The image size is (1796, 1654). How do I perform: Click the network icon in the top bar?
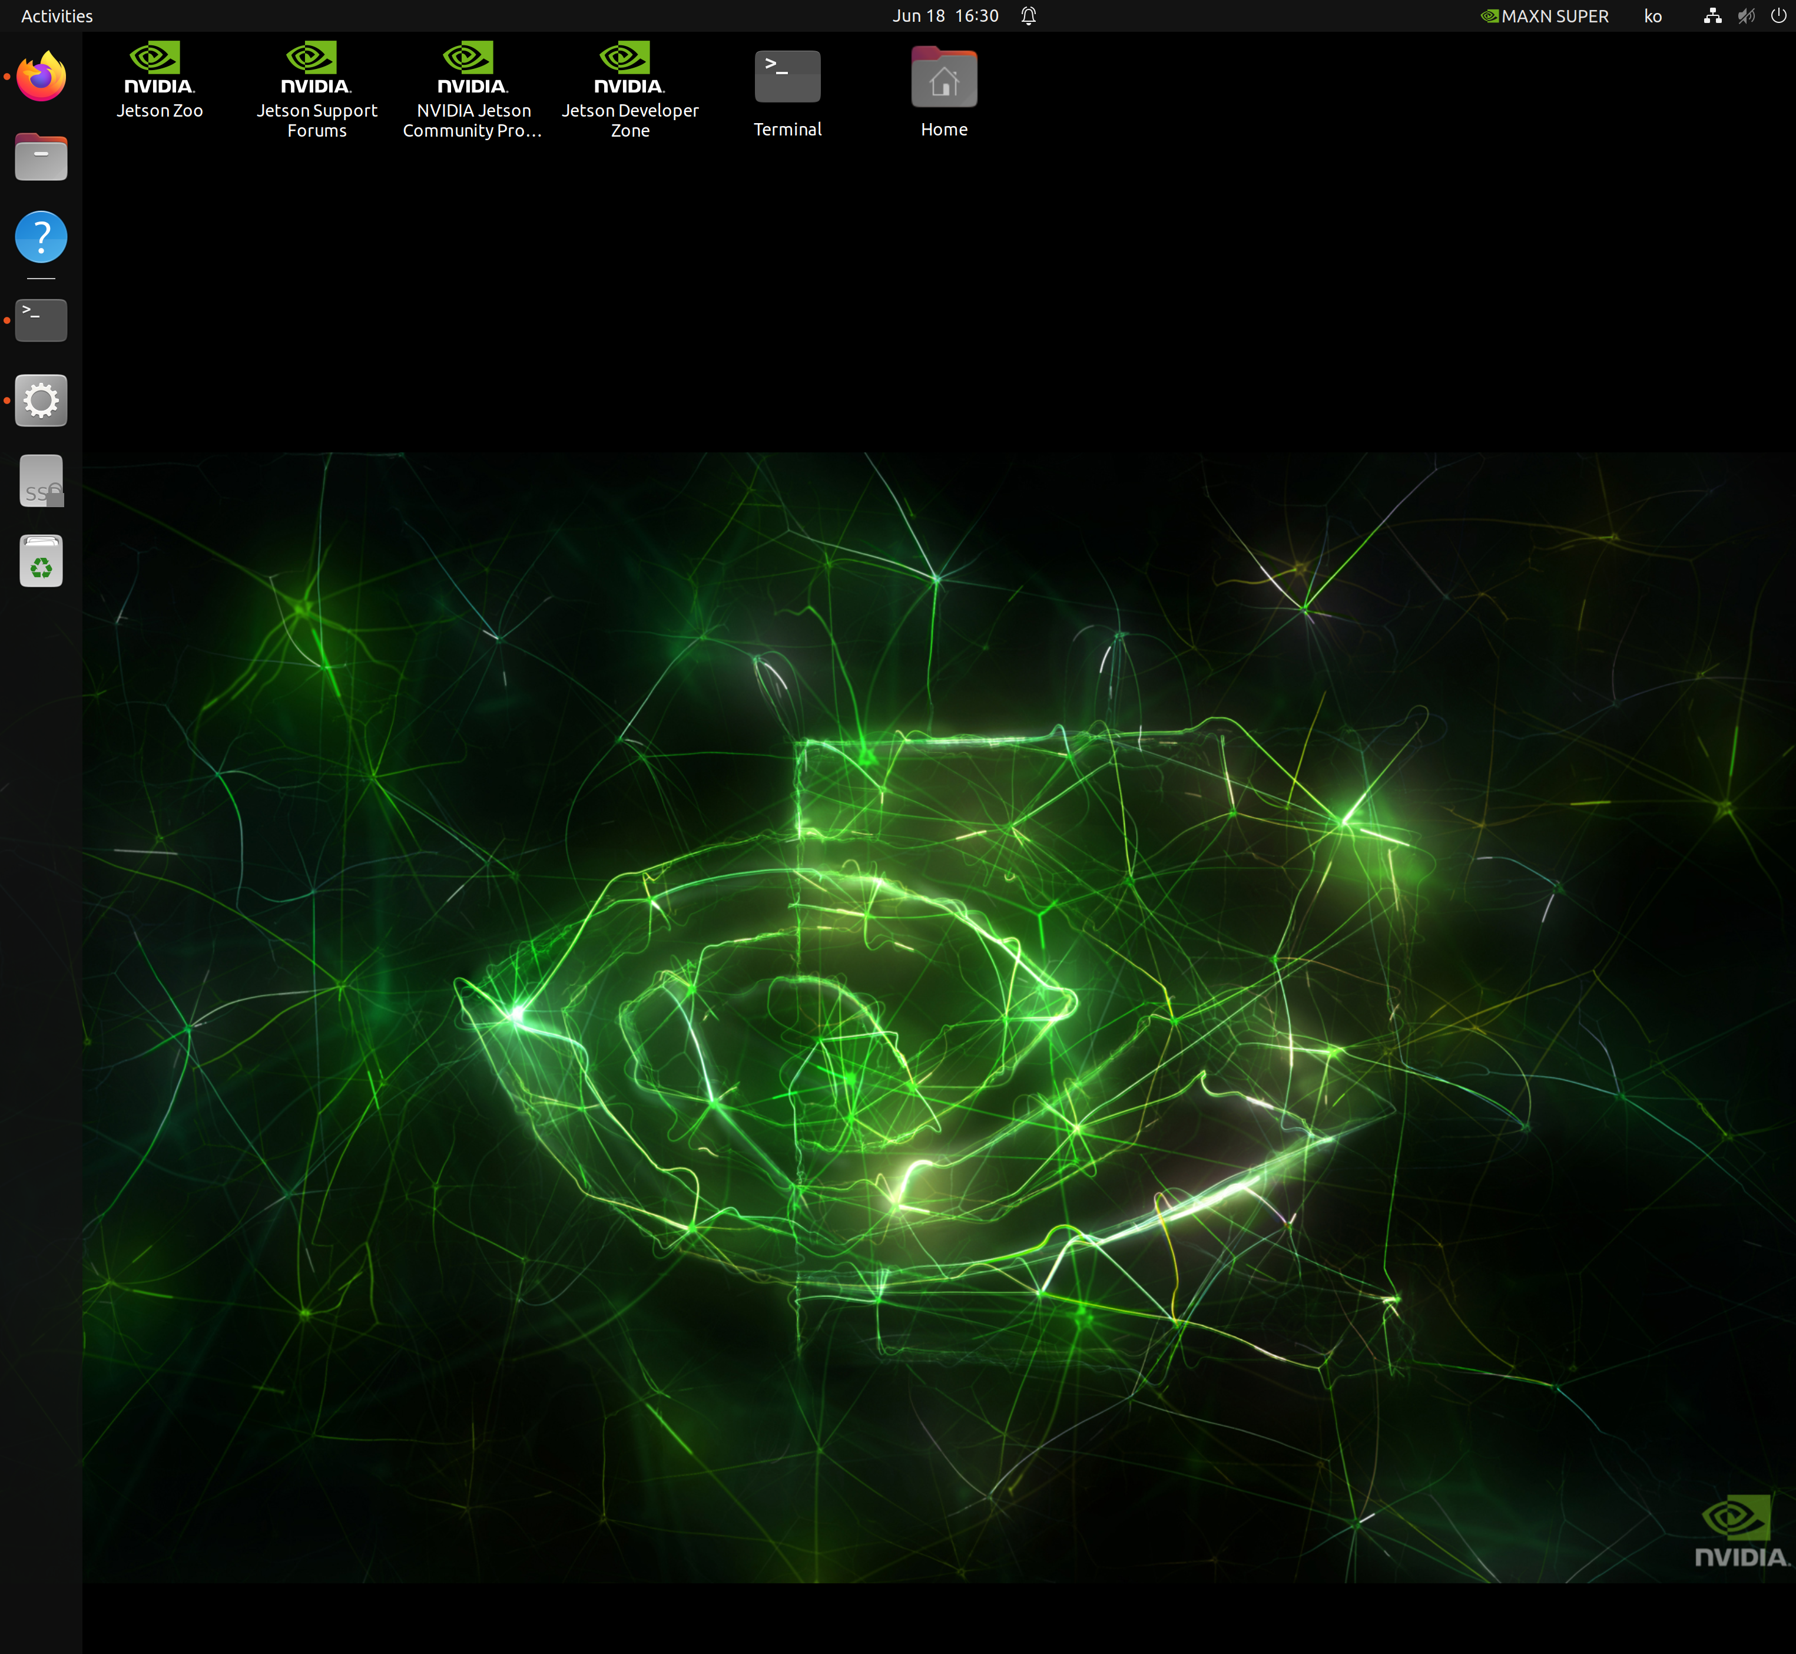(x=1713, y=16)
